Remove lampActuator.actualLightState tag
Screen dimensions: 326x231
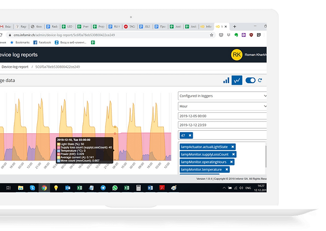[232, 147]
